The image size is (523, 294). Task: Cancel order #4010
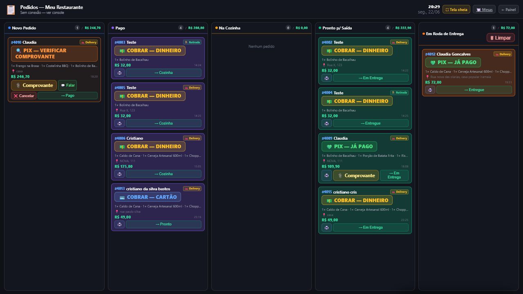point(24,96)
